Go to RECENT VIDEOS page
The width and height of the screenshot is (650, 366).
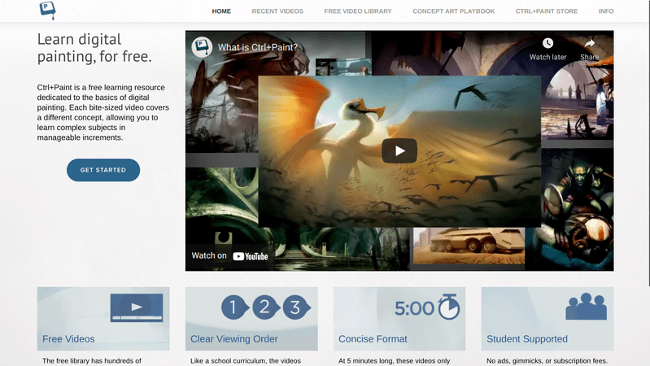(277, 11)
